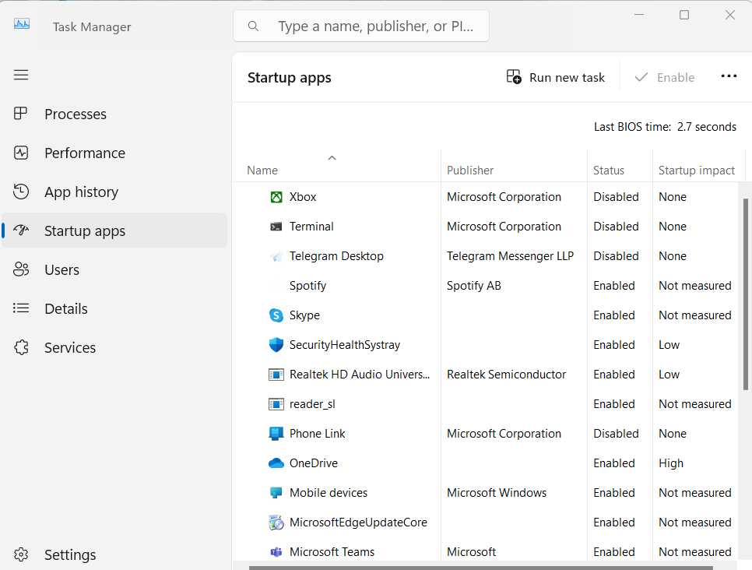Viewport: 752px width, 570px height.
Task: Click the Phone Link icon
Action: pyautogui.click(x=276, y=434)
